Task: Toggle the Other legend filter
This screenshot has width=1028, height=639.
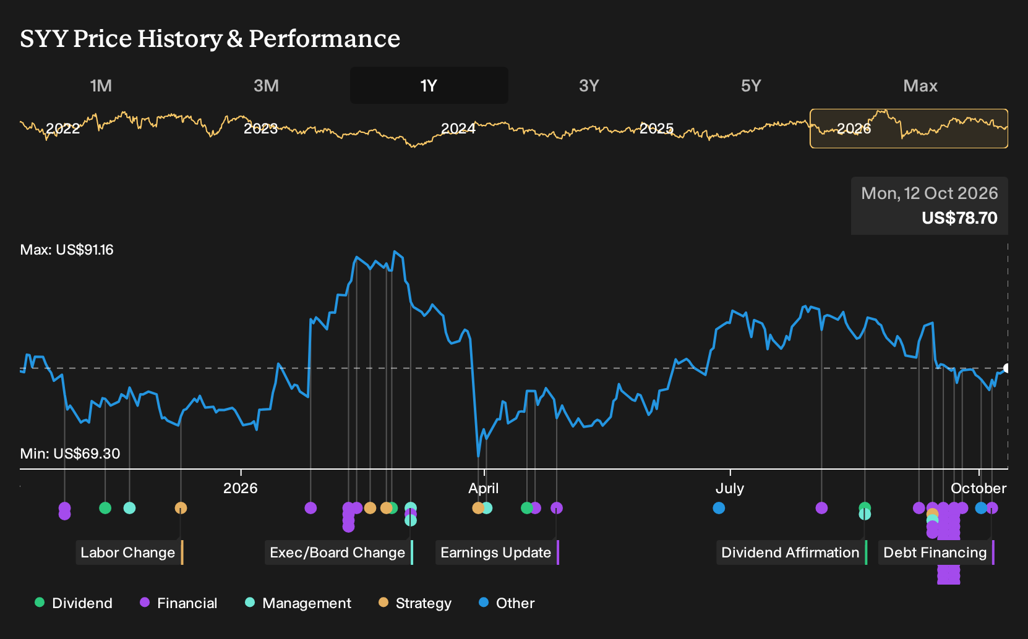Action: coord(507,603)
